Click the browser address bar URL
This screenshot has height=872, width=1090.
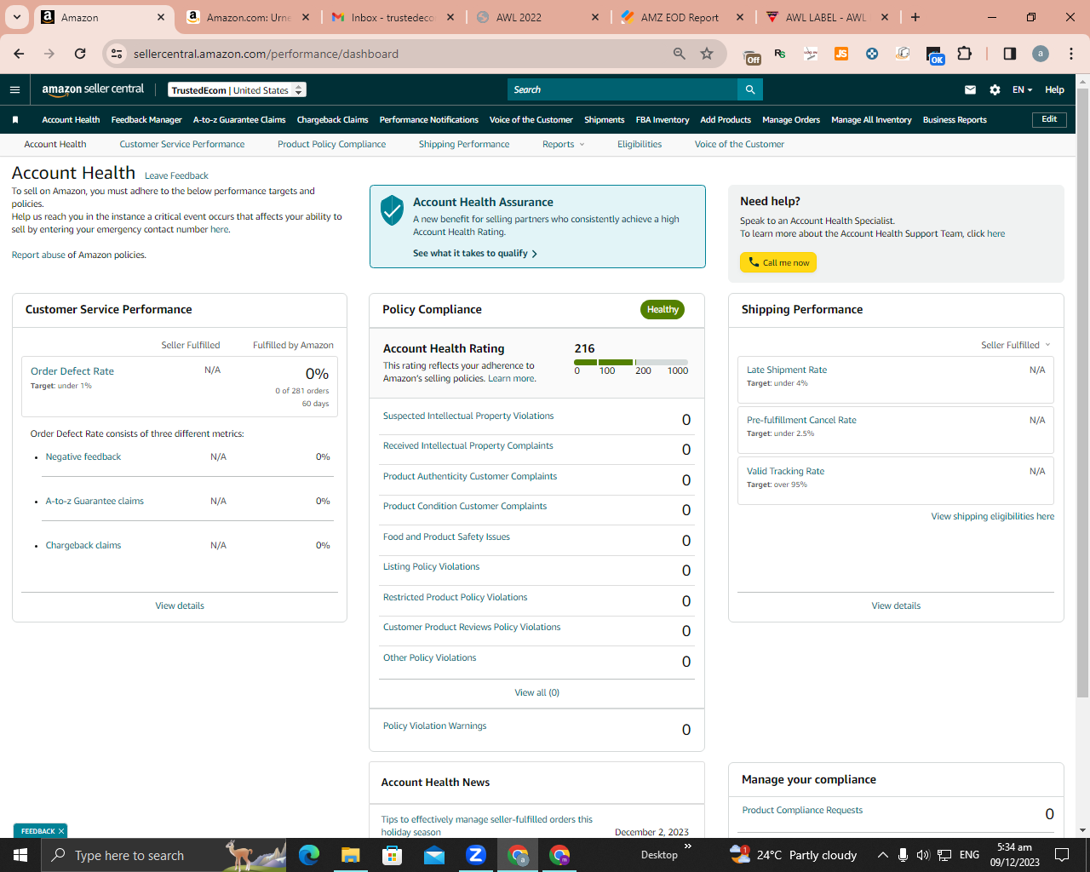coord(266,54)
